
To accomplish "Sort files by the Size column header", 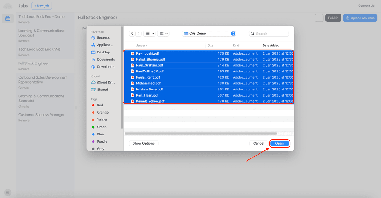I will coord(211,45).
